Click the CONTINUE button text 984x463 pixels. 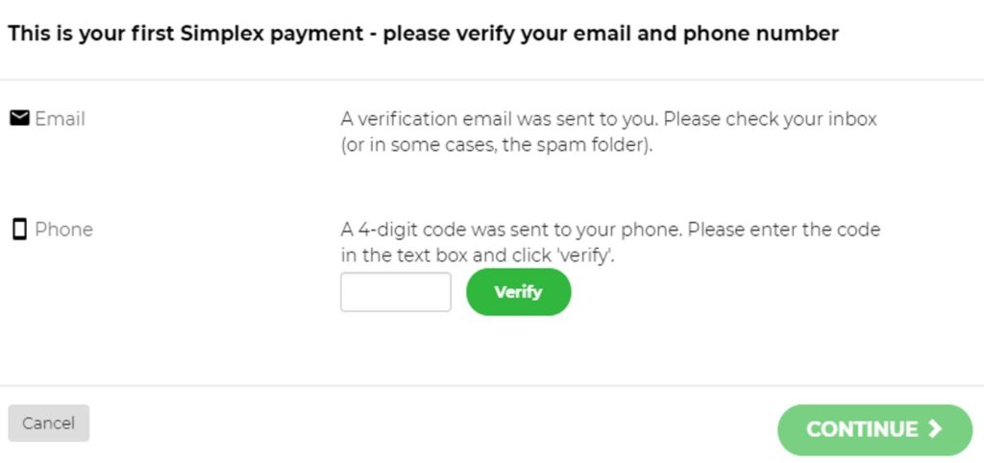pos(862,429)
